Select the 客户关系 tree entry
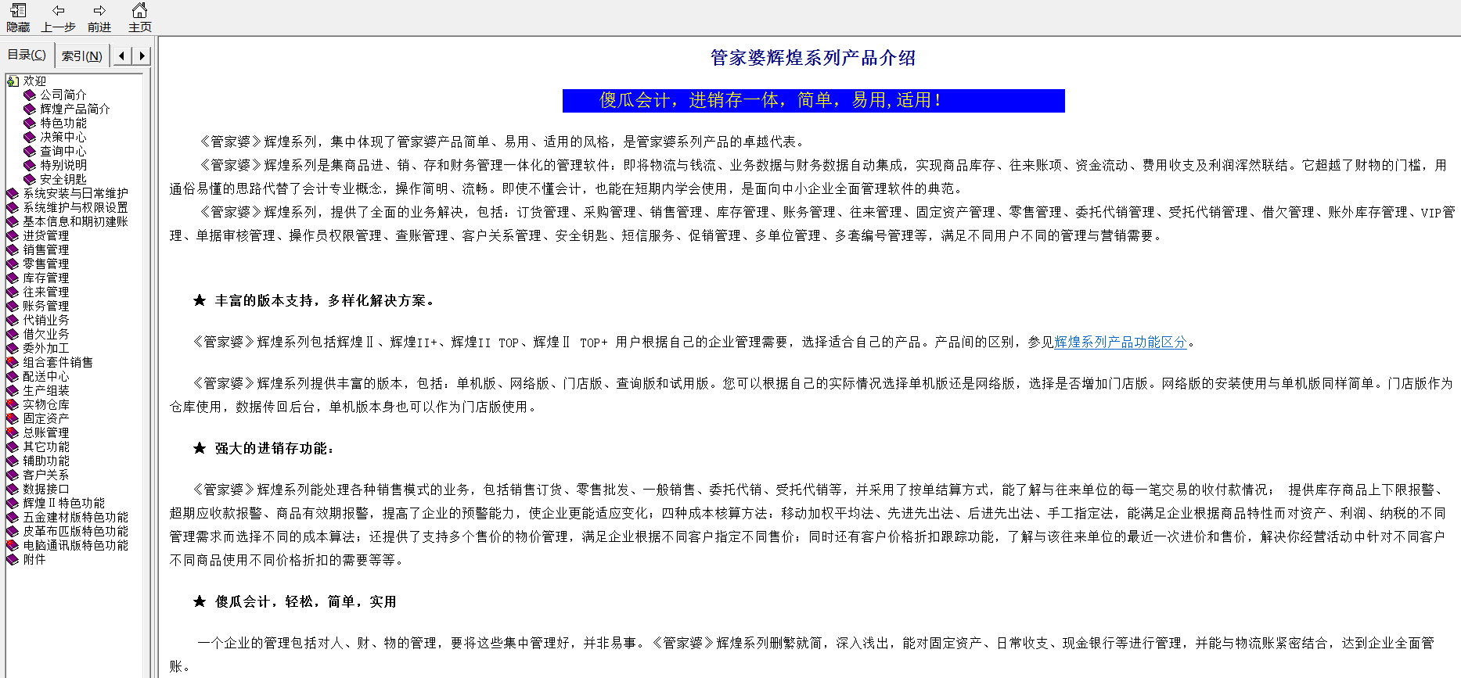 click(x=46, y=475)
